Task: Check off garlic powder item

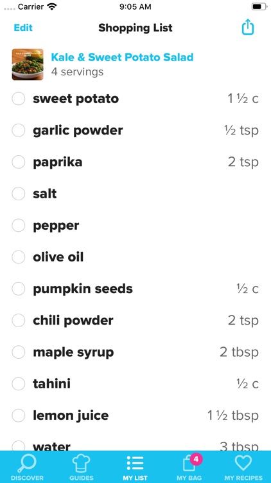Action: coord(19,130)
